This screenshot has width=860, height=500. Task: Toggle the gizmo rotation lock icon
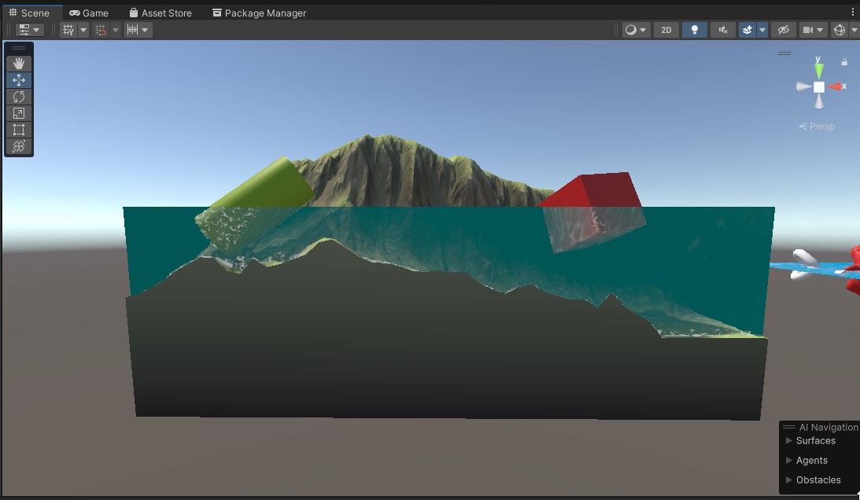tap(844, 62)
